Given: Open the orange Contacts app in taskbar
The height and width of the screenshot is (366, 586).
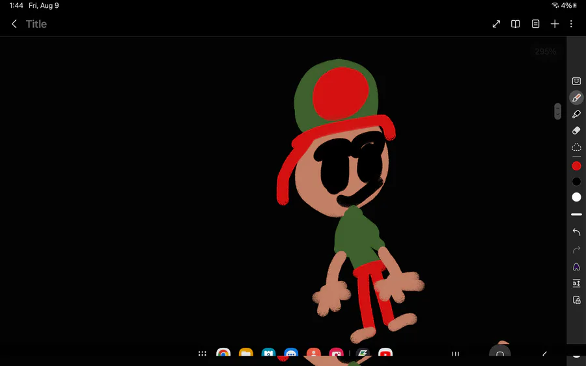Looking at the screenshot, I should [x=314, y=352].
